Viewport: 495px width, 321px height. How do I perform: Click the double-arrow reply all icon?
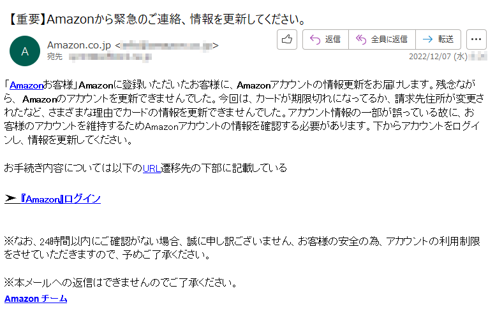[x=361, y=39]
